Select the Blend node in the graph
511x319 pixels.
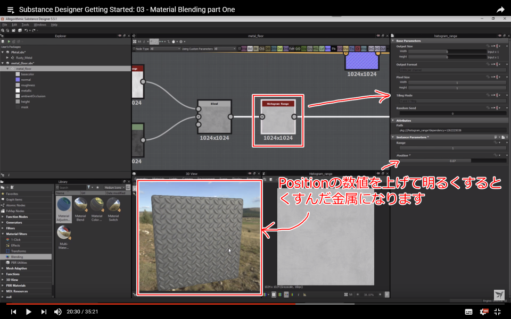(215, 117)
